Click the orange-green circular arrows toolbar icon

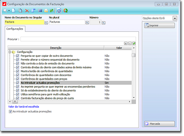click(x=66, y=11)
